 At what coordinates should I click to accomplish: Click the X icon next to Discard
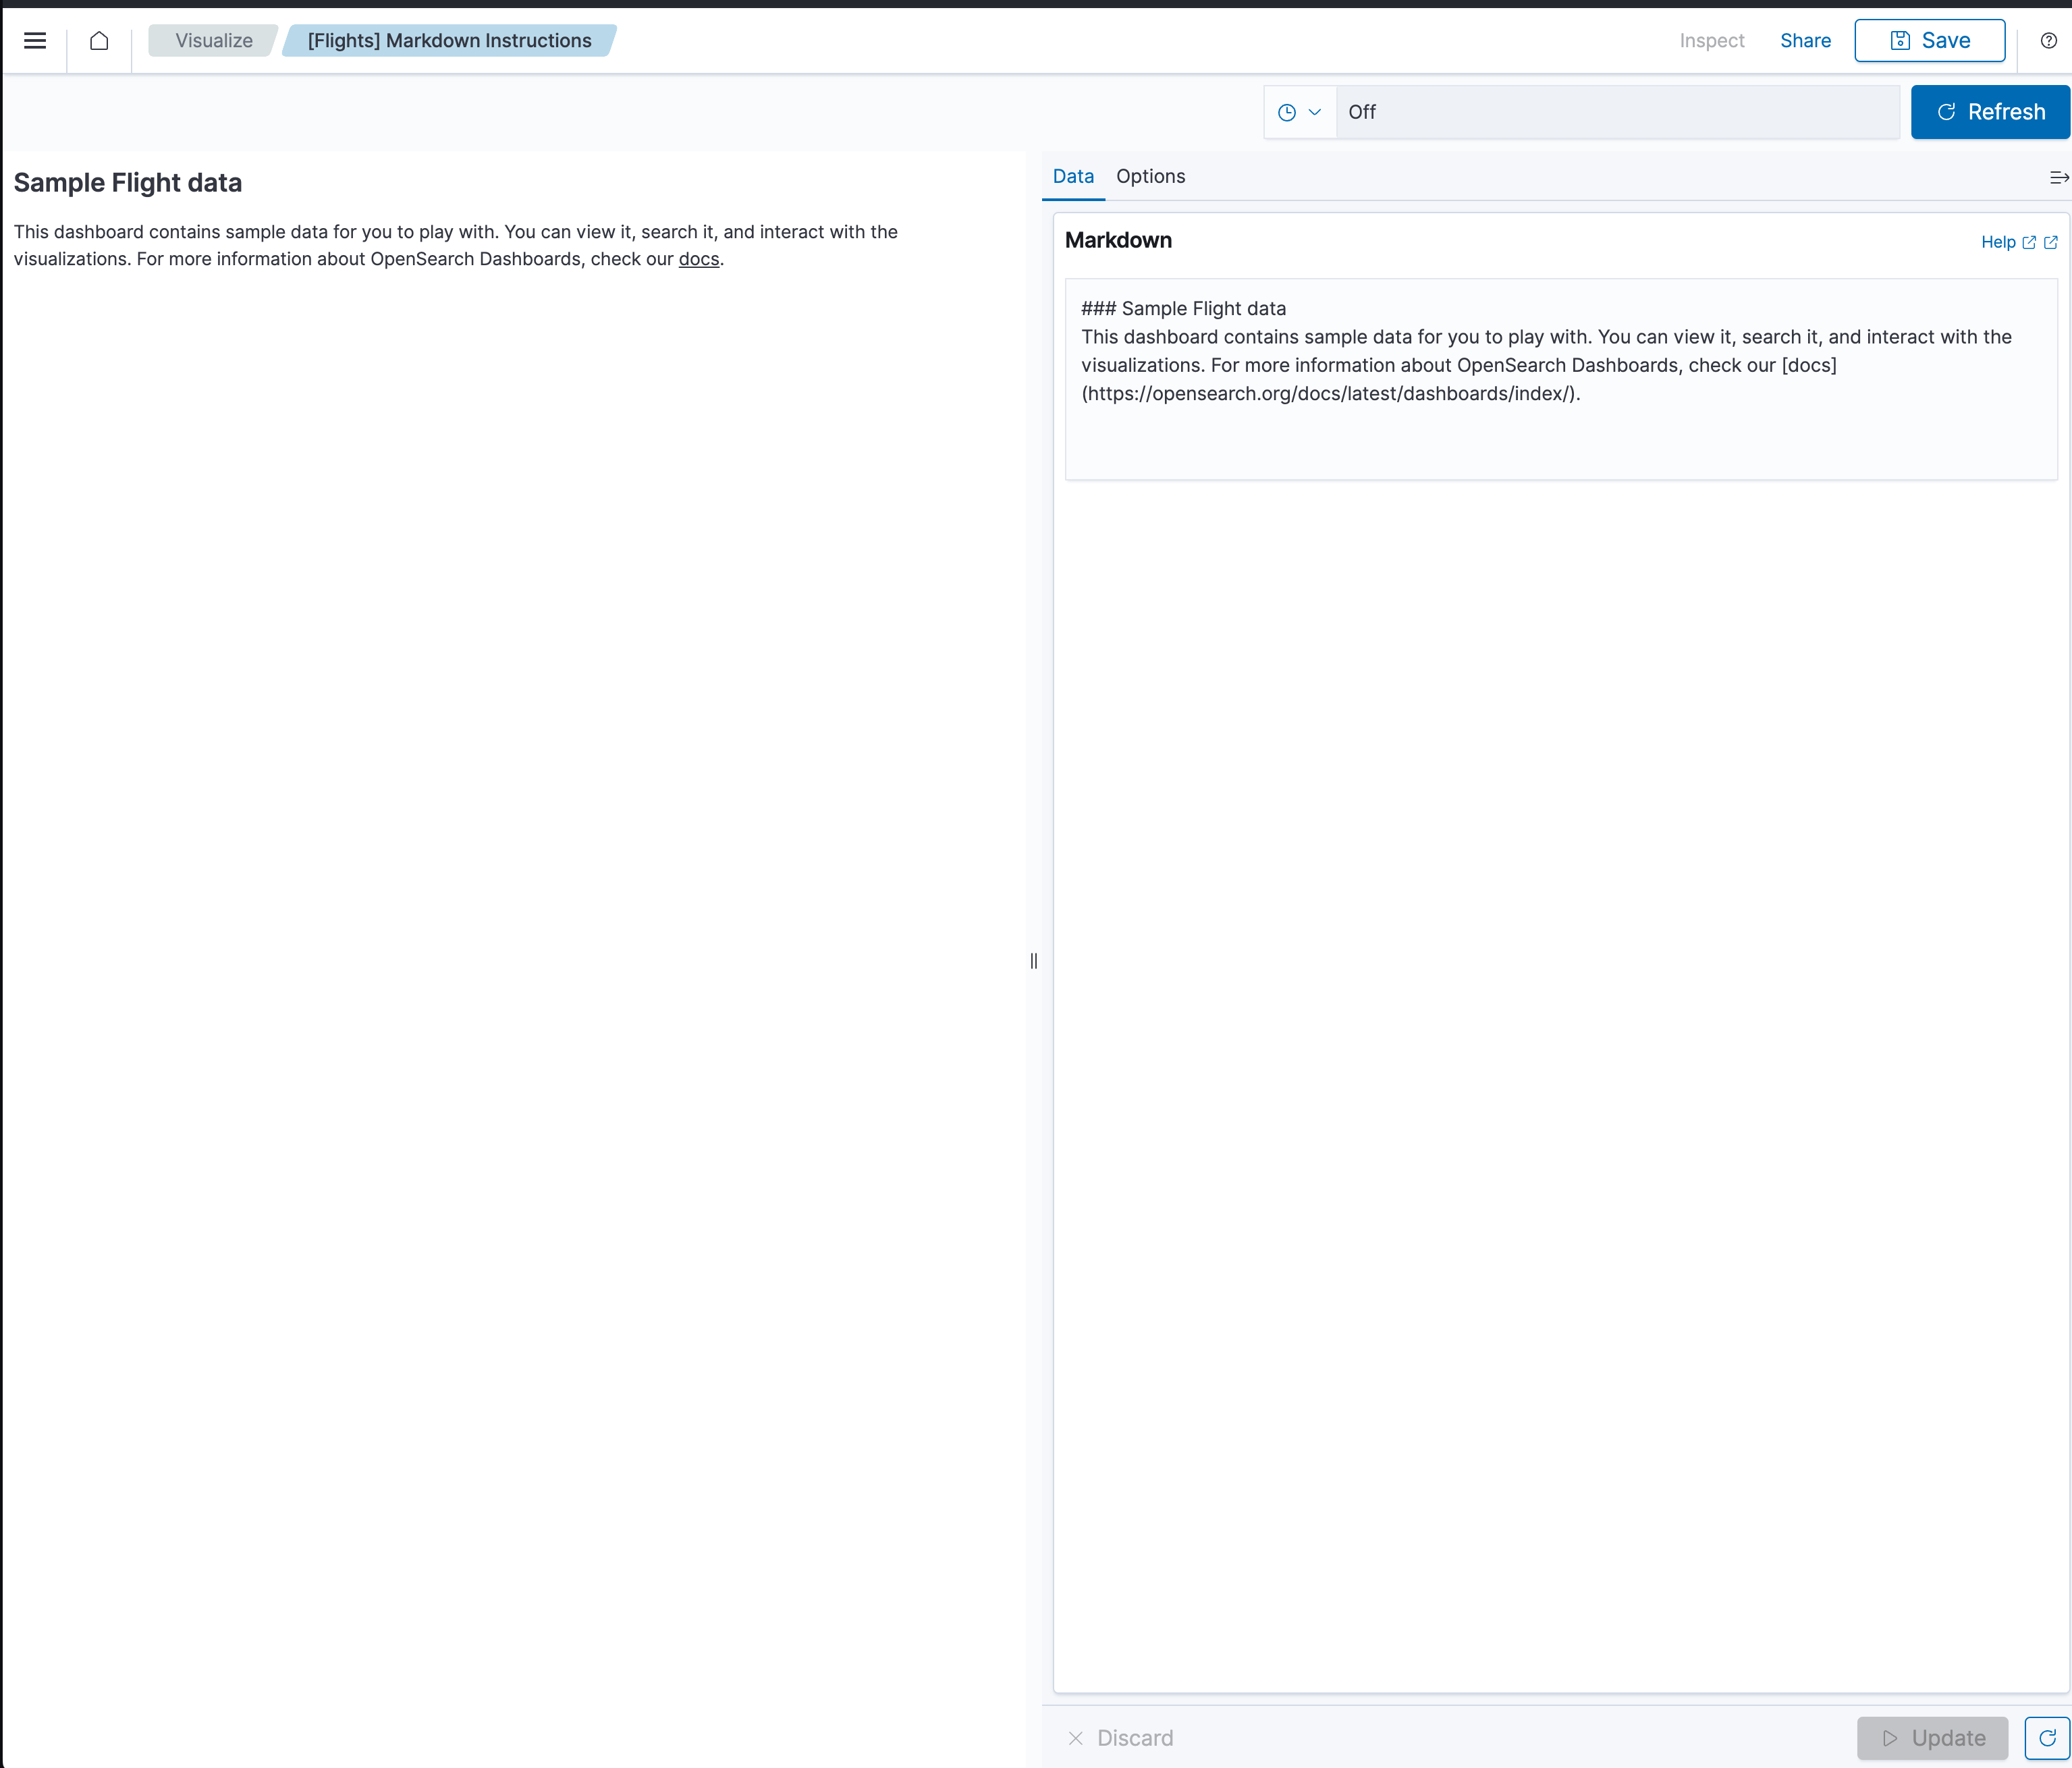tap(1076, 1739)
